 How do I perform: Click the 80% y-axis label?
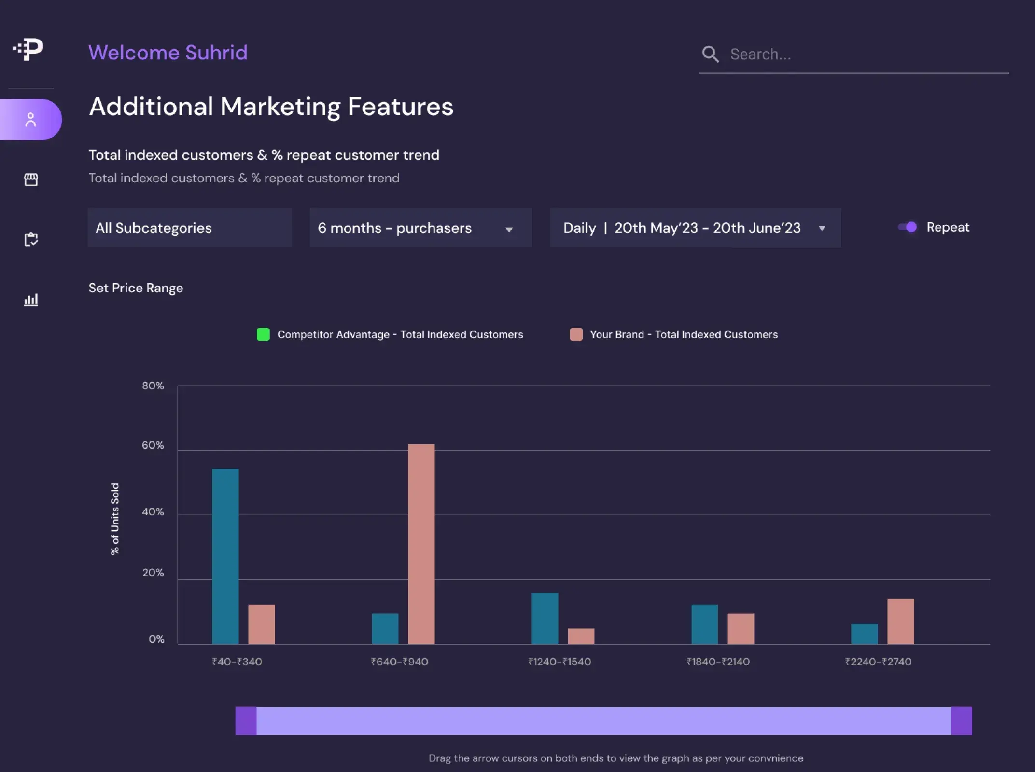pos(153,386)
